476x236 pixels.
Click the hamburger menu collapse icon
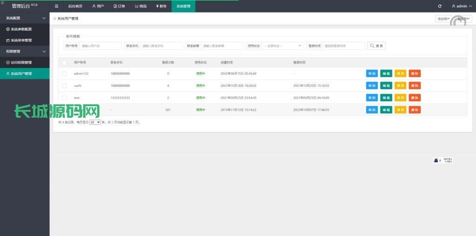[x=56, y=6]
